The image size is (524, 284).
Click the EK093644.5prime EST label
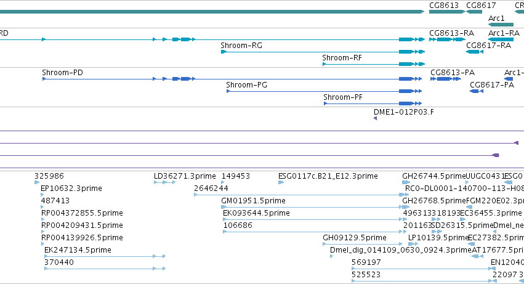coord(256,213)
